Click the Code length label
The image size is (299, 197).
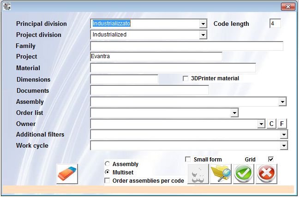click(231, 24)
